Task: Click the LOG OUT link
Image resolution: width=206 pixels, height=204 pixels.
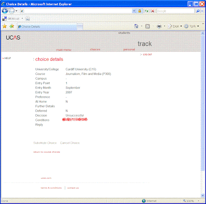Action: click(147, 54)
